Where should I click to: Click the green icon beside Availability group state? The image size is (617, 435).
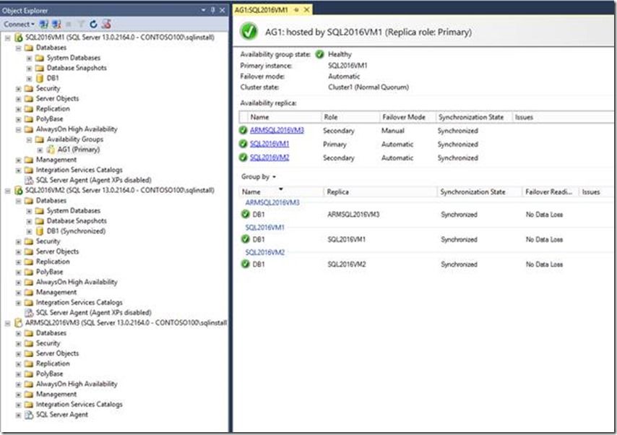[319, 54]
